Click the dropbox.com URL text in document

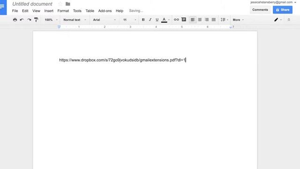[122, 60]
